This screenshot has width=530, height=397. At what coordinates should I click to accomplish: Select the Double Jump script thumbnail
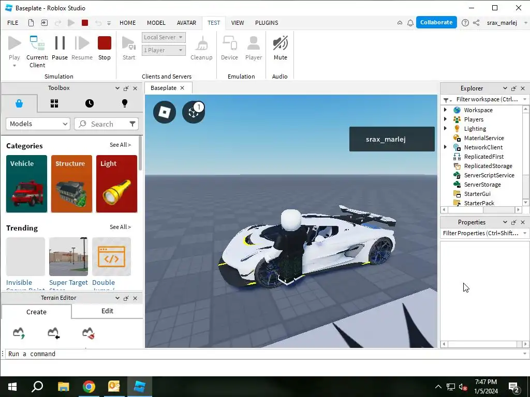coord(112,256)
